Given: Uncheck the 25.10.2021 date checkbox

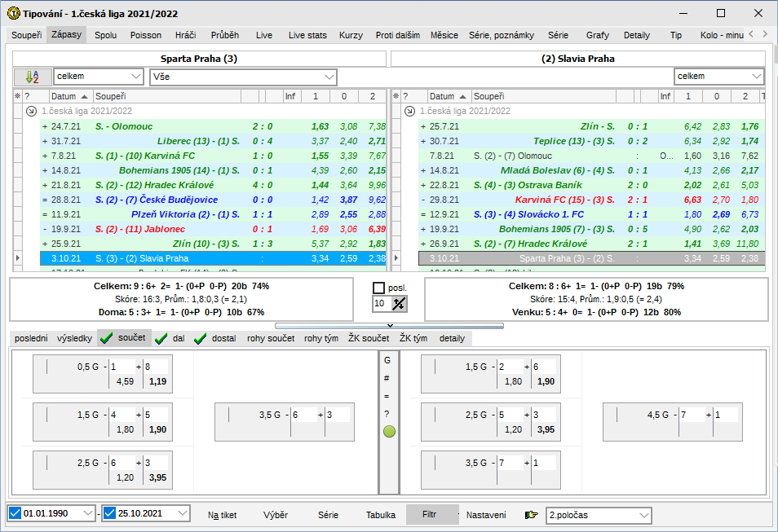Looking at the screenshot, I should click(109, 513).
